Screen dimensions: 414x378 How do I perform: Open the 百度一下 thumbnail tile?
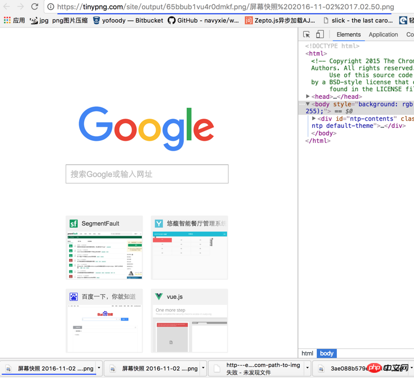[105, 321]
